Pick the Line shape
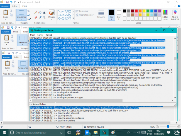This screenshot has width=181, height=136. [59, 11]
